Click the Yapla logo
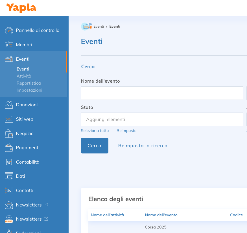The width and height of the screenshot is (247, 233). coord(21,8)
